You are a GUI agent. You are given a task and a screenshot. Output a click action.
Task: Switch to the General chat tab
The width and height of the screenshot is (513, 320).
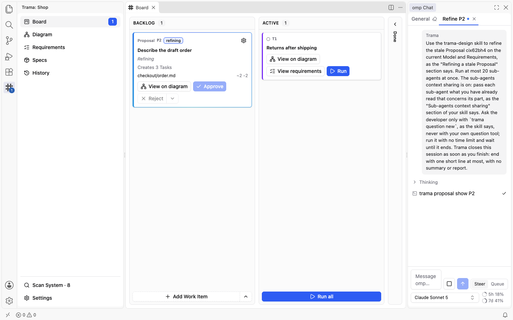point(421,19)
